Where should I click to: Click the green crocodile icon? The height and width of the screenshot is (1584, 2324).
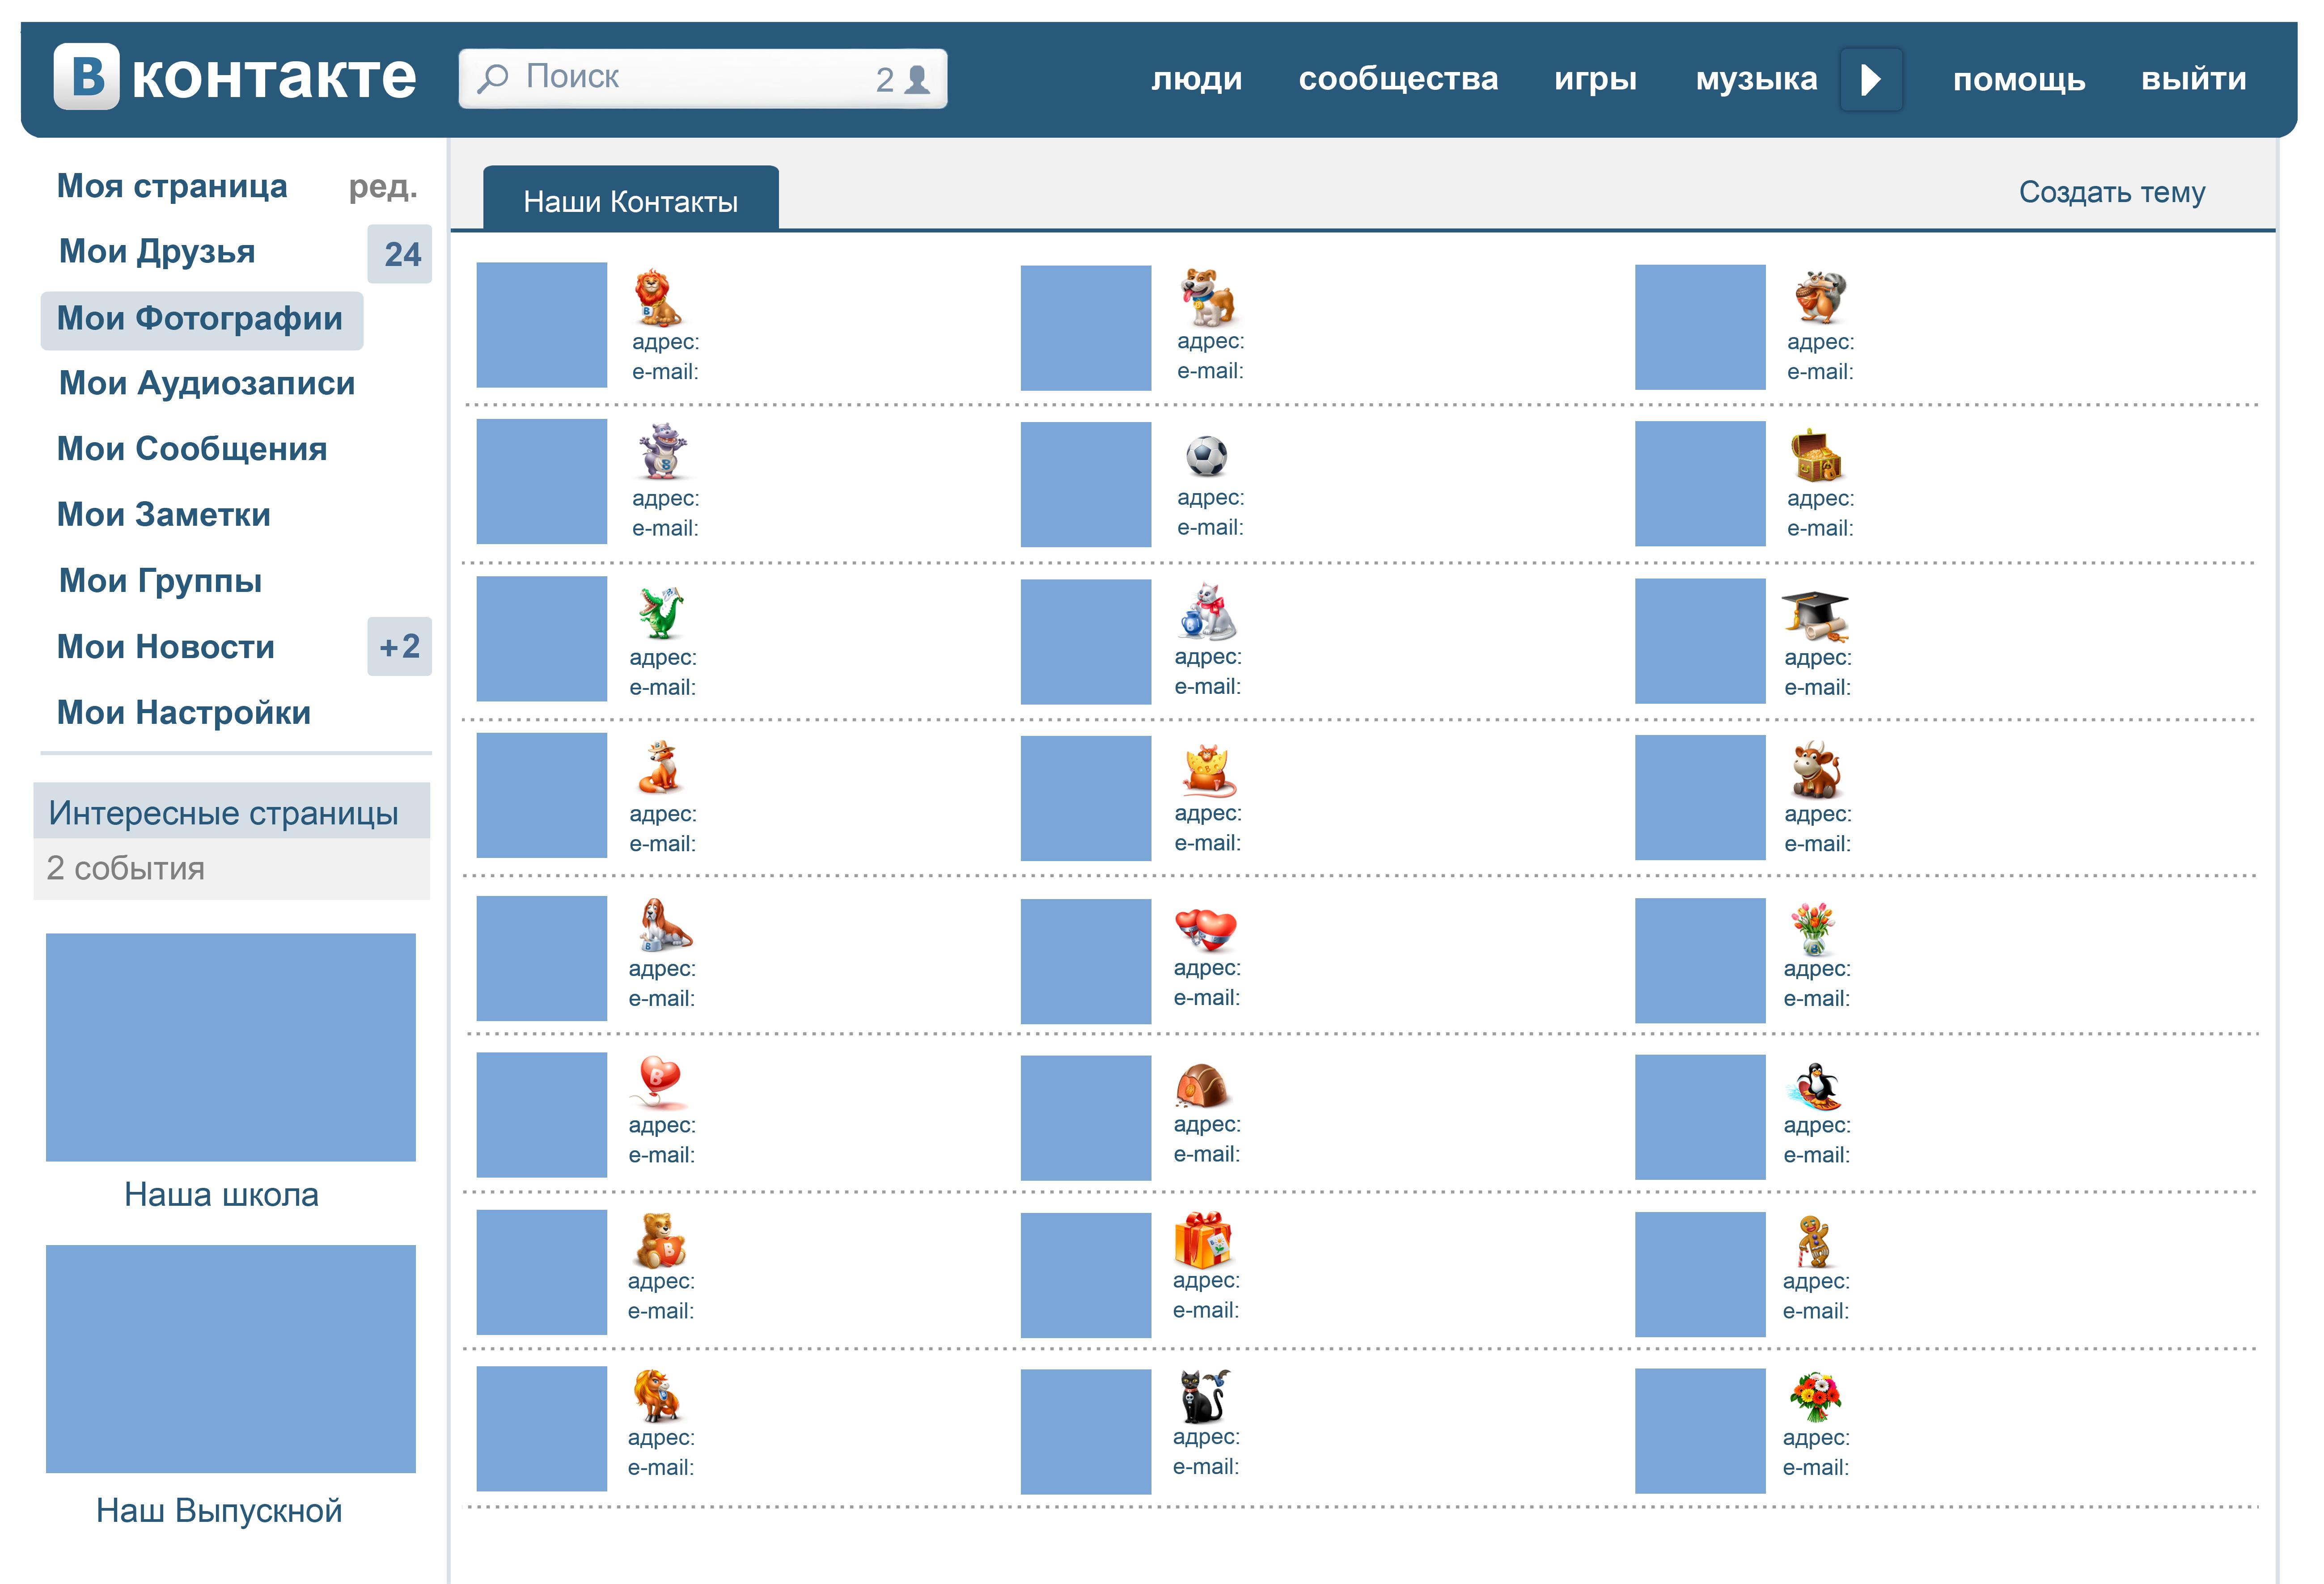(661, 612)
